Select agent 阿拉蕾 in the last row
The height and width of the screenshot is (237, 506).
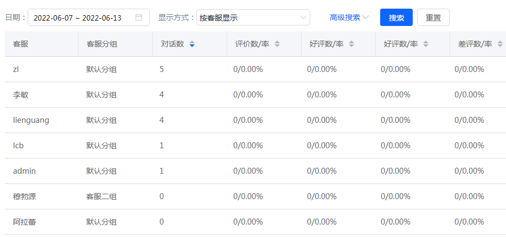tap(24, 222)
